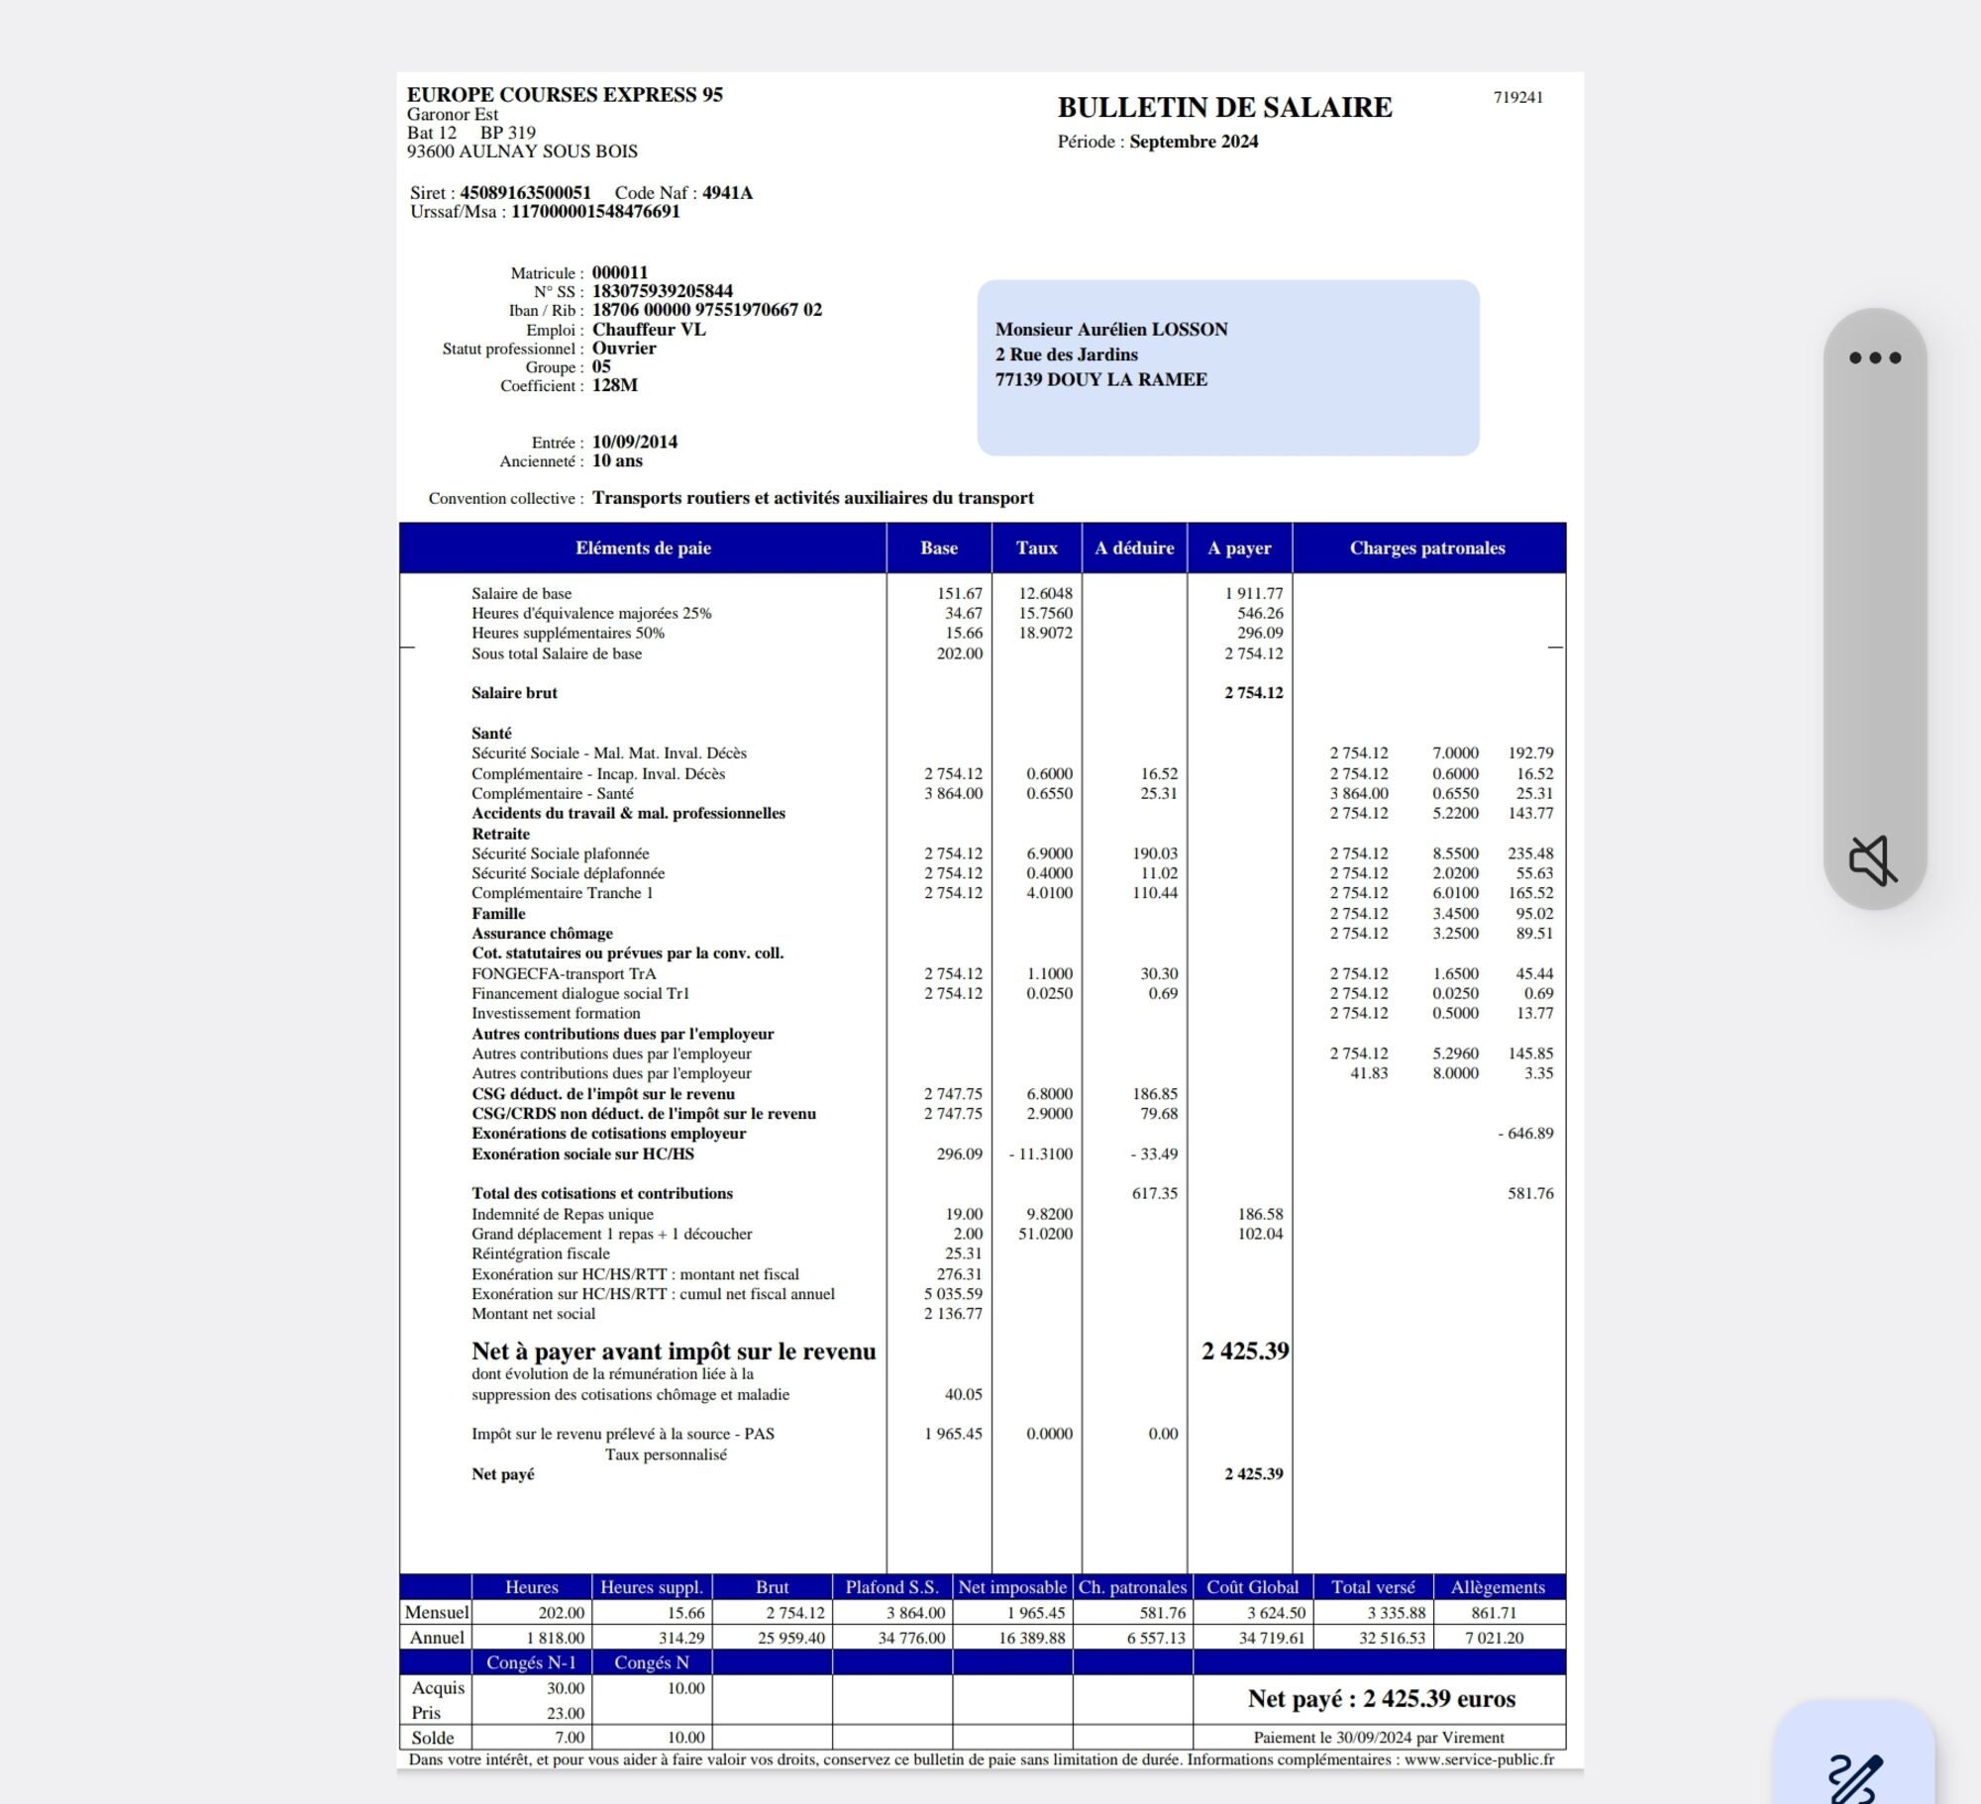Click the Paiement le 30/09/2024 par Virement text
This screenshot has height=1804, width=1981.
[1378, 1738]
